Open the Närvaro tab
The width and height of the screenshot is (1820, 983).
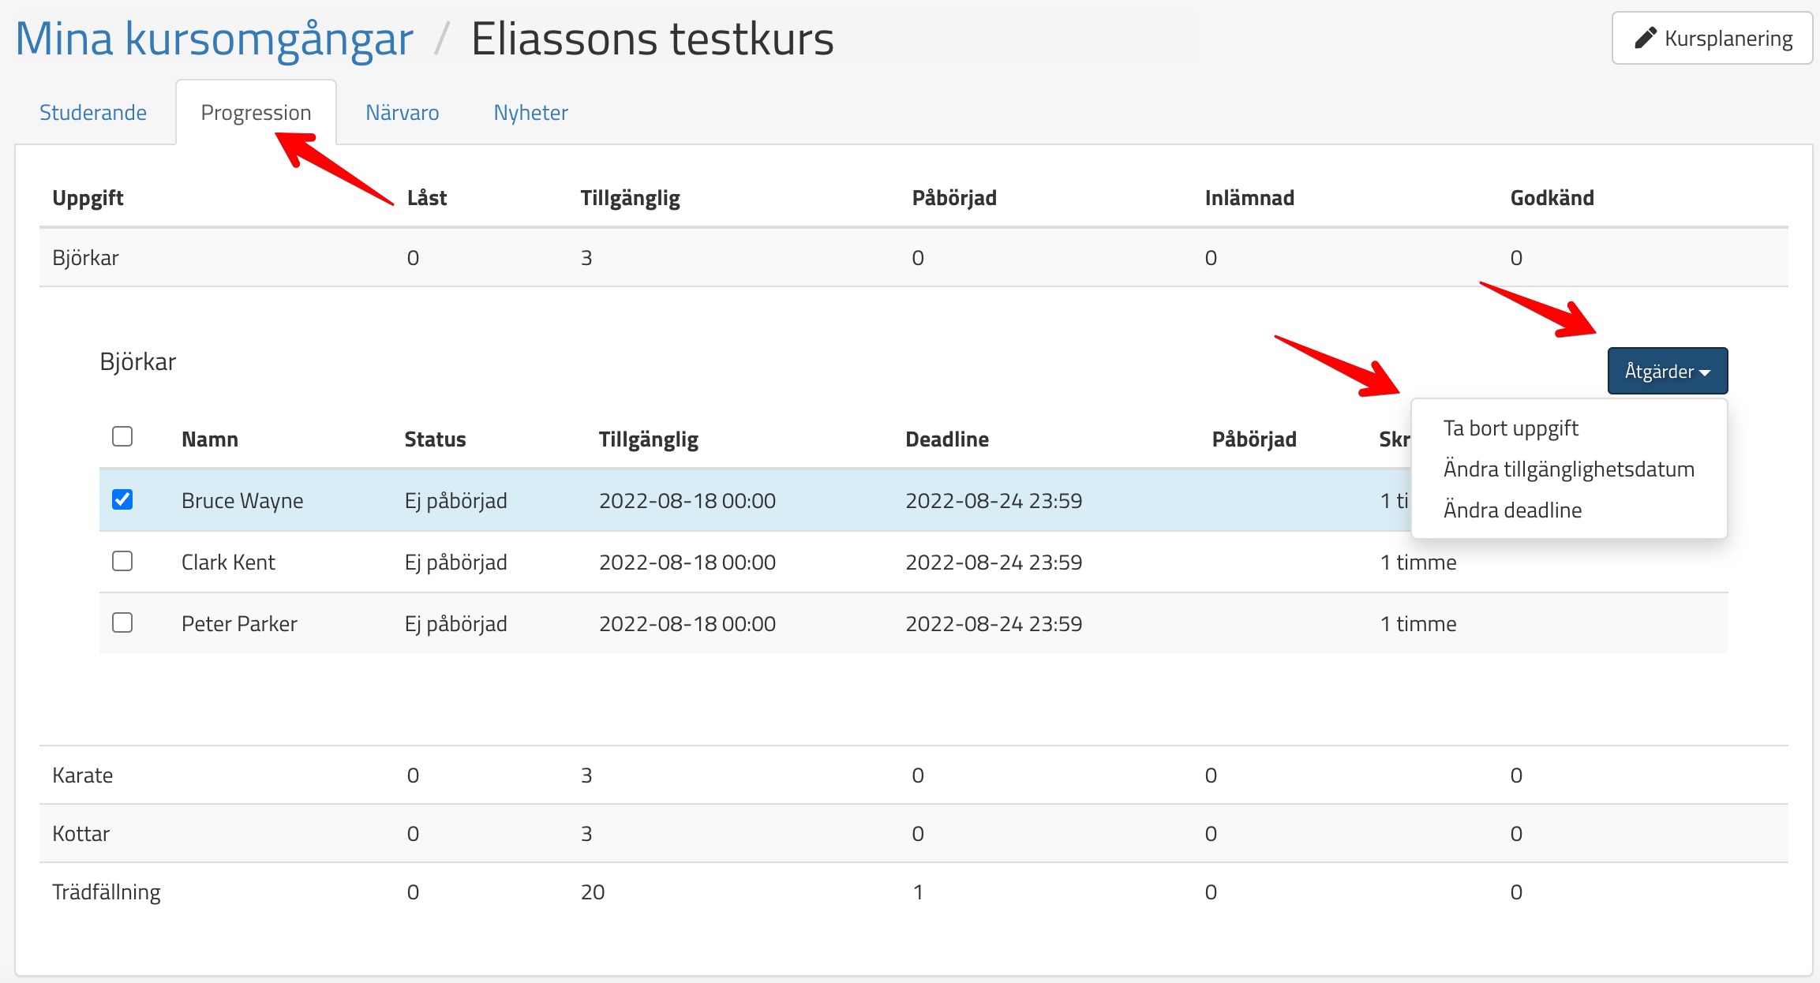[402, 112]
